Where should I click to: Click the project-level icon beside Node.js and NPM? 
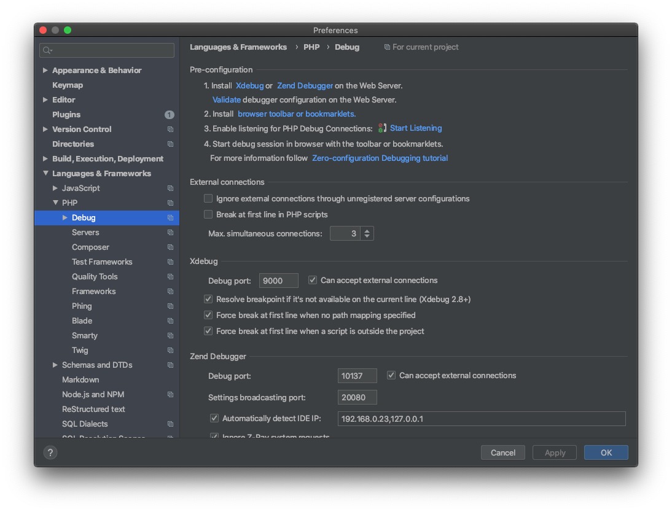point(170,395)
